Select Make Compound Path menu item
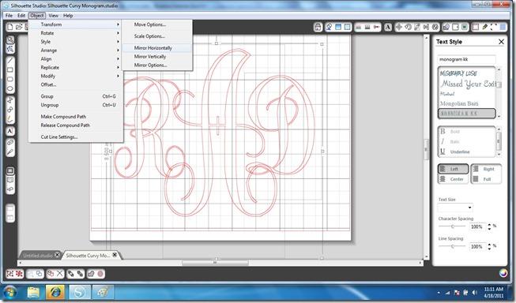516x303 pixels. (x=76, y=117)
